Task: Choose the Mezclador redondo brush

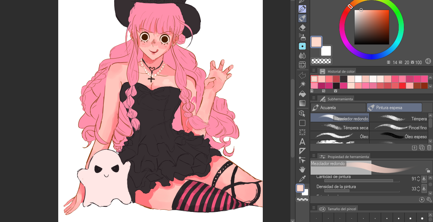Action: (340, 118)
